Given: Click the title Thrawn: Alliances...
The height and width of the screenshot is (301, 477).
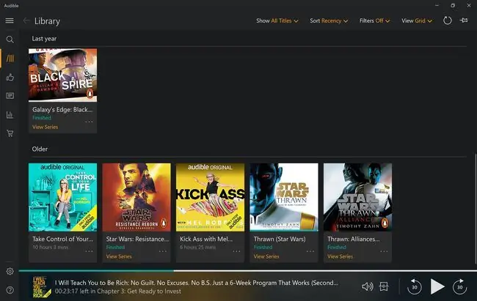Looking at the screenshot, I should [354, 239].
